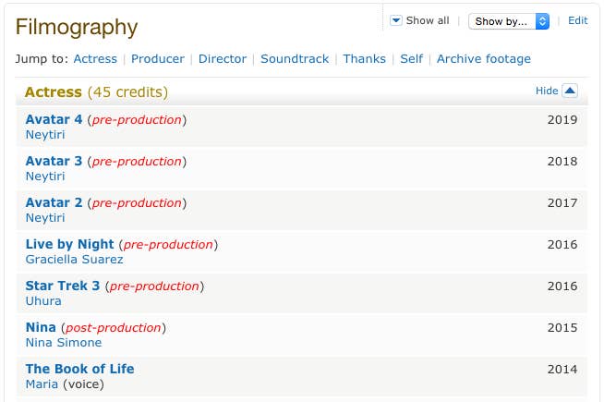
Task: Jump to the Actress section
Action: tap(95, 59)
